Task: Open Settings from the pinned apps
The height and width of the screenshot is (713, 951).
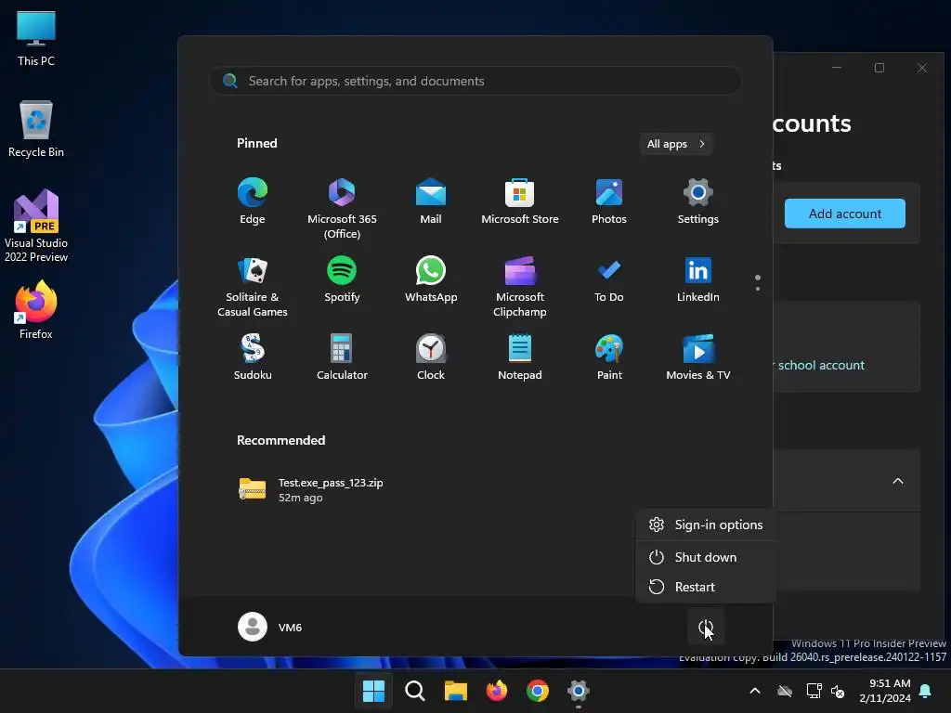Action: (698, 201)
